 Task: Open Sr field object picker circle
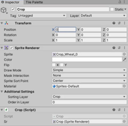[x=124, y=121]
